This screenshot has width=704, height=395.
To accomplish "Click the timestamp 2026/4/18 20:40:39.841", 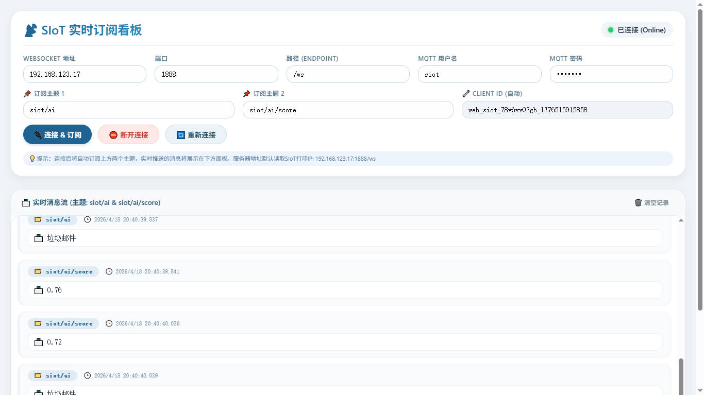I will click(147, 271).
